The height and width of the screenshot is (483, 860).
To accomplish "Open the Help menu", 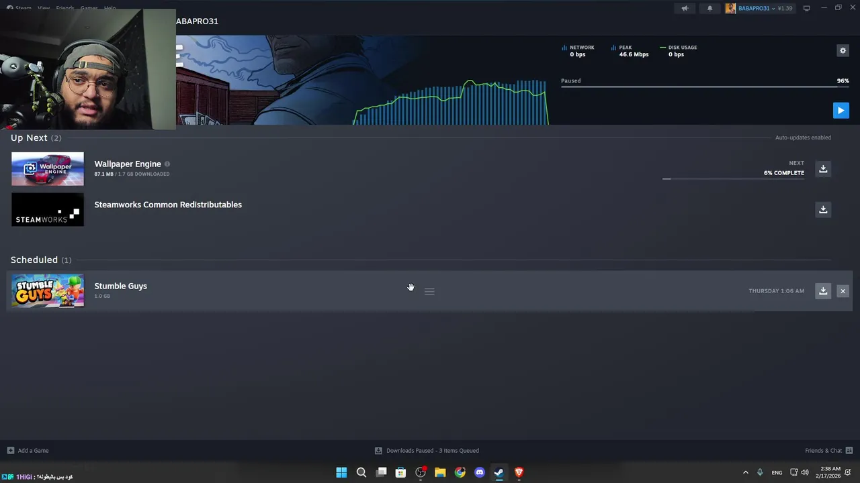I will pos(110,8).
